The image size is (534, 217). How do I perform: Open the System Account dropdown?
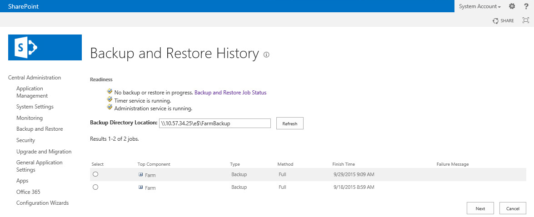pos(479,6)
